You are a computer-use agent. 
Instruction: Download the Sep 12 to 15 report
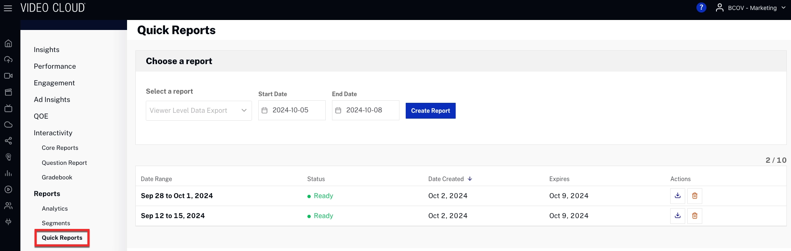(x=677, y=216)
